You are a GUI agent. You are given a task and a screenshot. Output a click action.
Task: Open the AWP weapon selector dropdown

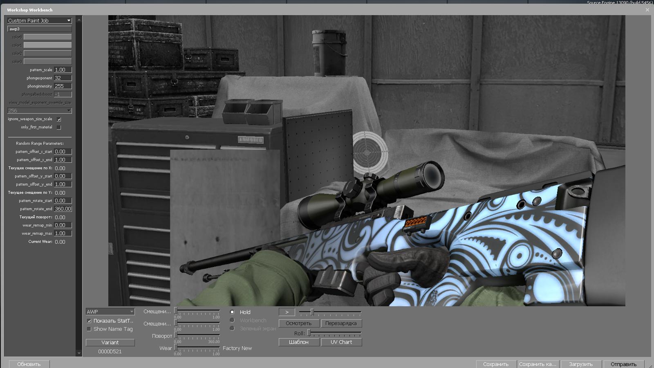click(110, 312)
